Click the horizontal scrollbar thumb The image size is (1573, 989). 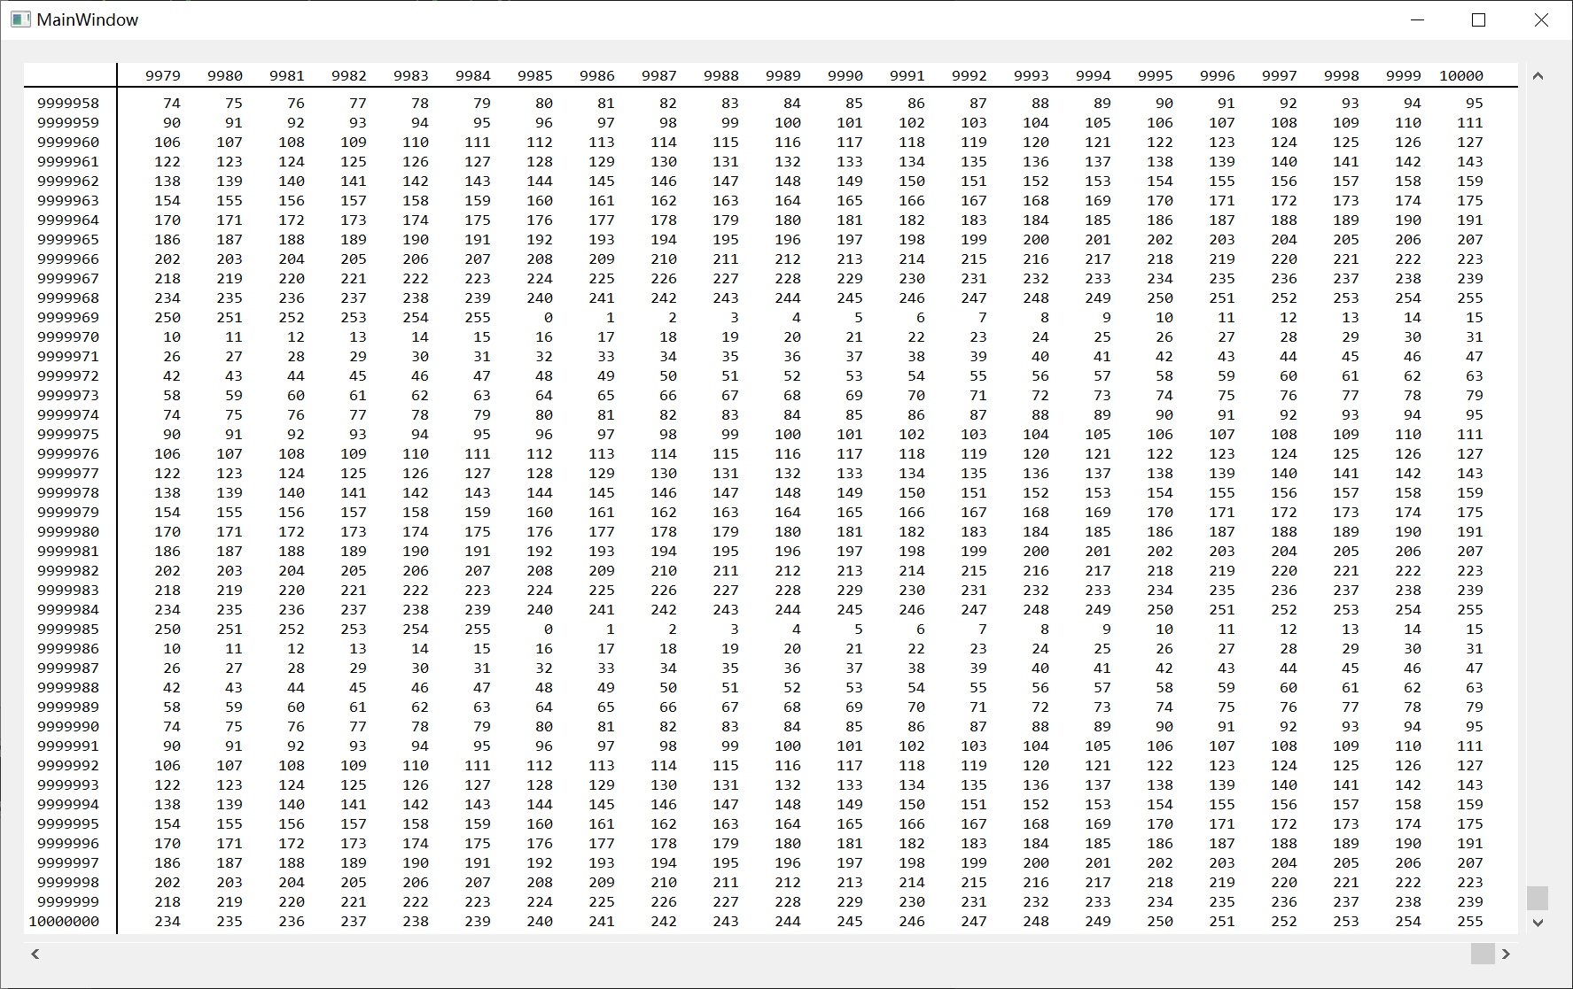(x=1483, y=954)
